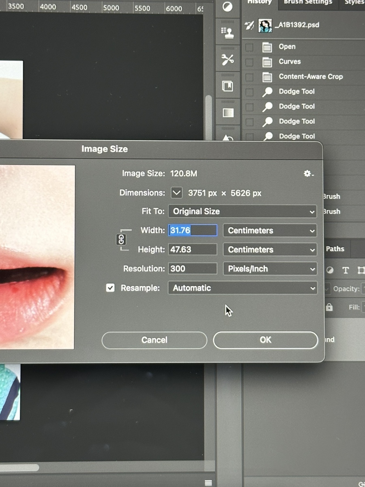Click the lips preview in Image Size dialog
This screenshot has height=487, width=365.
37,257
